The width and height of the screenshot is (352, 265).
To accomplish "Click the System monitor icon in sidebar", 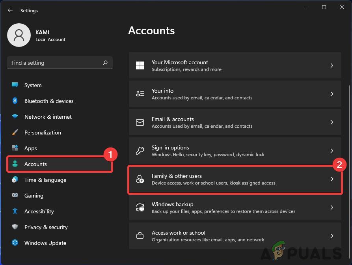I will click(15, 85).
